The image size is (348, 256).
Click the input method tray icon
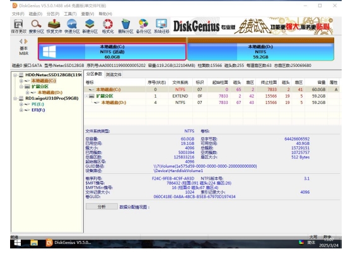click(301, 242)
